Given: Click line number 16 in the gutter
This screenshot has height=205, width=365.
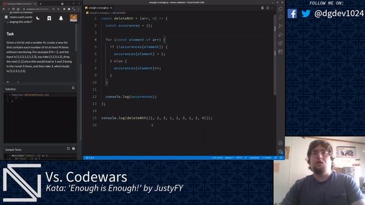Looking at the screenshot, I should [95, 125].
